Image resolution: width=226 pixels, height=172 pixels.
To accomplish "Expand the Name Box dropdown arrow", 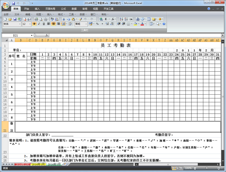I will point(32,35).
